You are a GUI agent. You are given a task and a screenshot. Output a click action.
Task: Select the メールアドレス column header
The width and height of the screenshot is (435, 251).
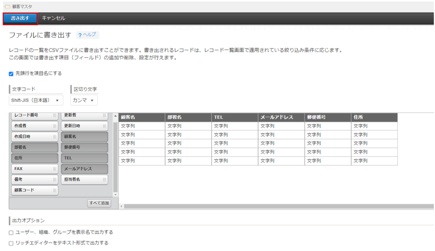[x=281, y=117]
